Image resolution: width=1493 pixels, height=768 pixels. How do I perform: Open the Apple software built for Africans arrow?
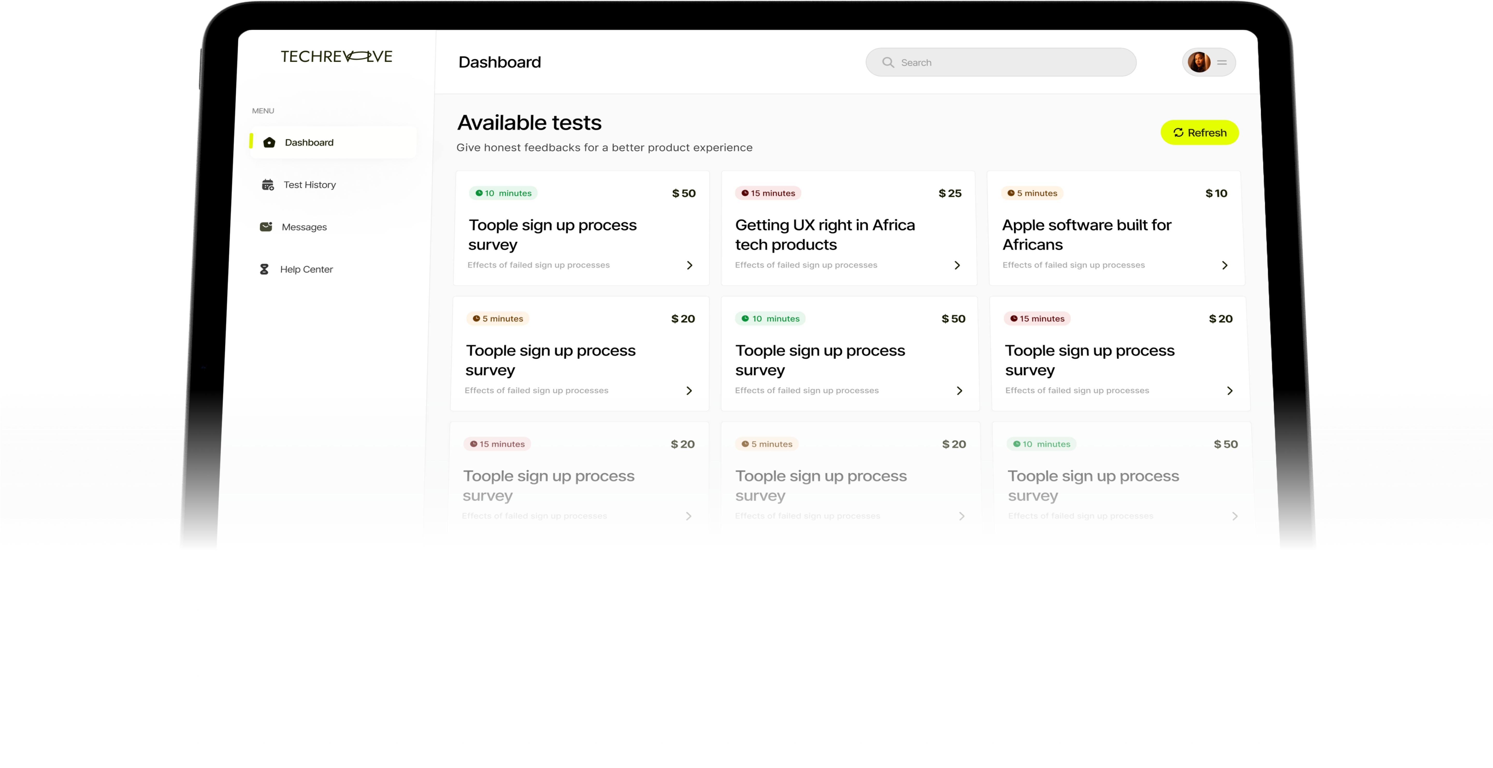(1224, 265)
